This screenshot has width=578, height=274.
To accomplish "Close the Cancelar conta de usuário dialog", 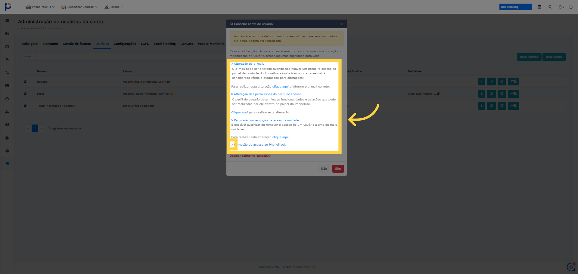I will pos(342,24).
